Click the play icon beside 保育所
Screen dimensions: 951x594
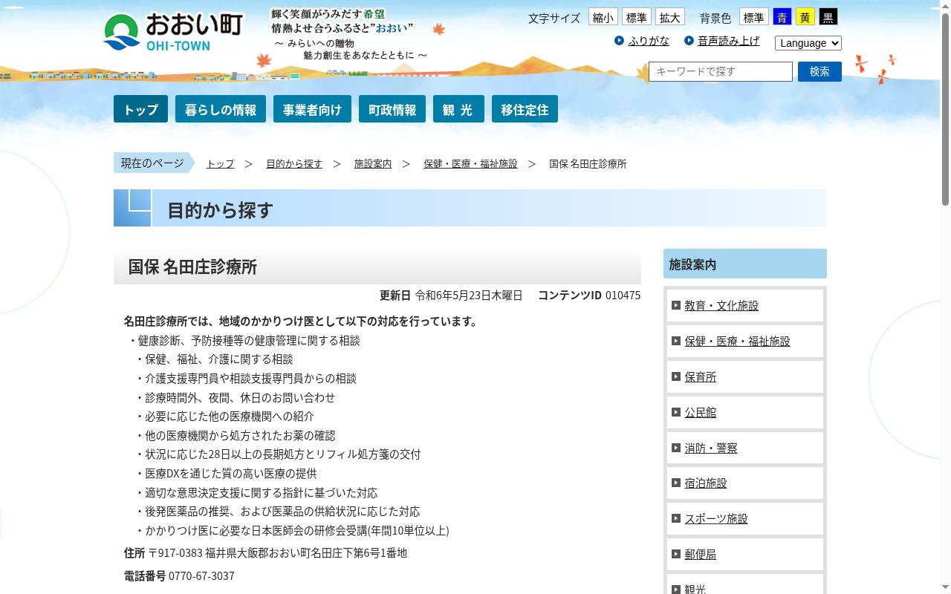pyautogui.click(x=676, y=376)
